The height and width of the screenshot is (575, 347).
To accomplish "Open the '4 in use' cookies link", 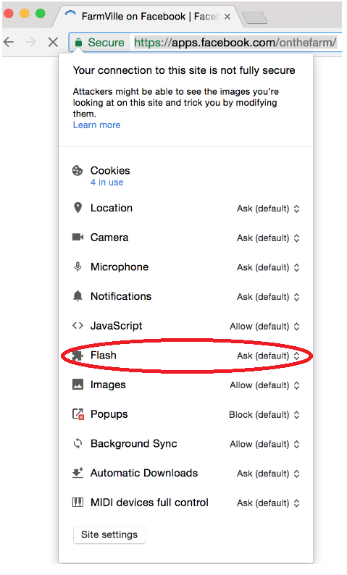I will point(106,182).
